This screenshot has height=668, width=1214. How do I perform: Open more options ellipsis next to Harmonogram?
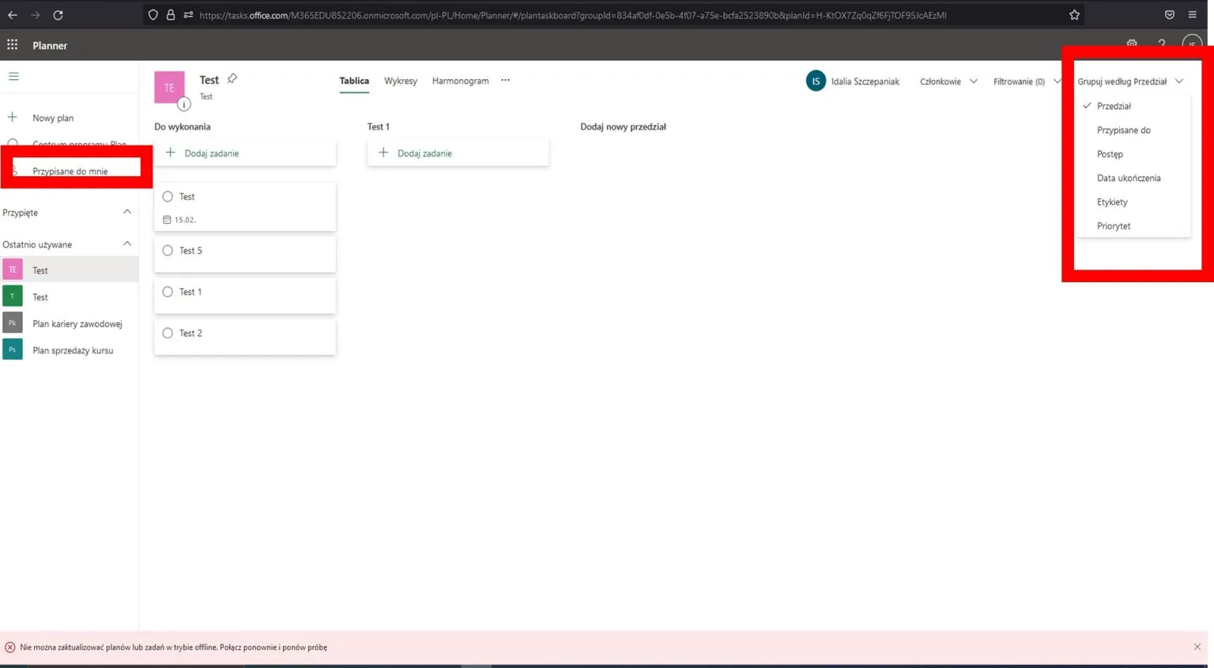tap(505, 81)
